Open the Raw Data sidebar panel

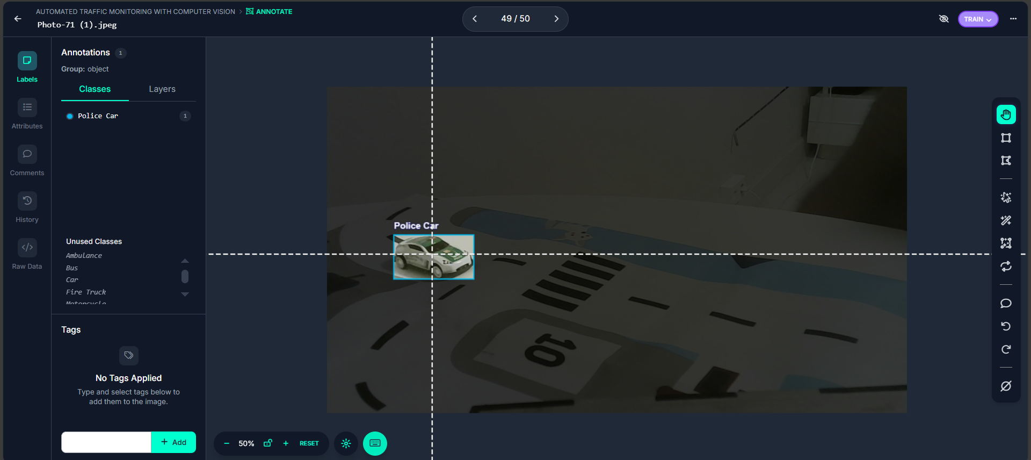[x=27, y=254]
